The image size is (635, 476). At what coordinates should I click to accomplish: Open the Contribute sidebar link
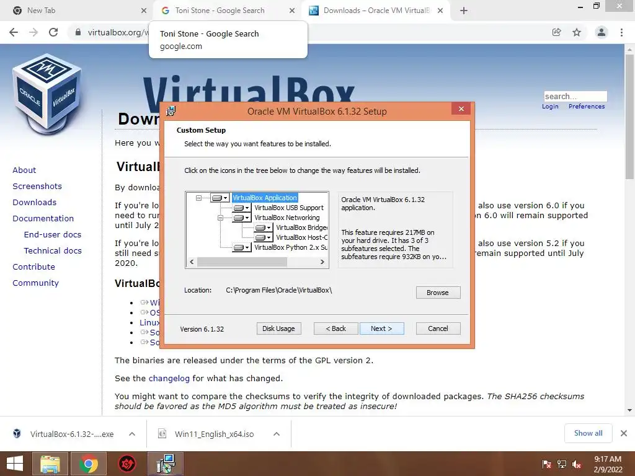pos(33,267)
